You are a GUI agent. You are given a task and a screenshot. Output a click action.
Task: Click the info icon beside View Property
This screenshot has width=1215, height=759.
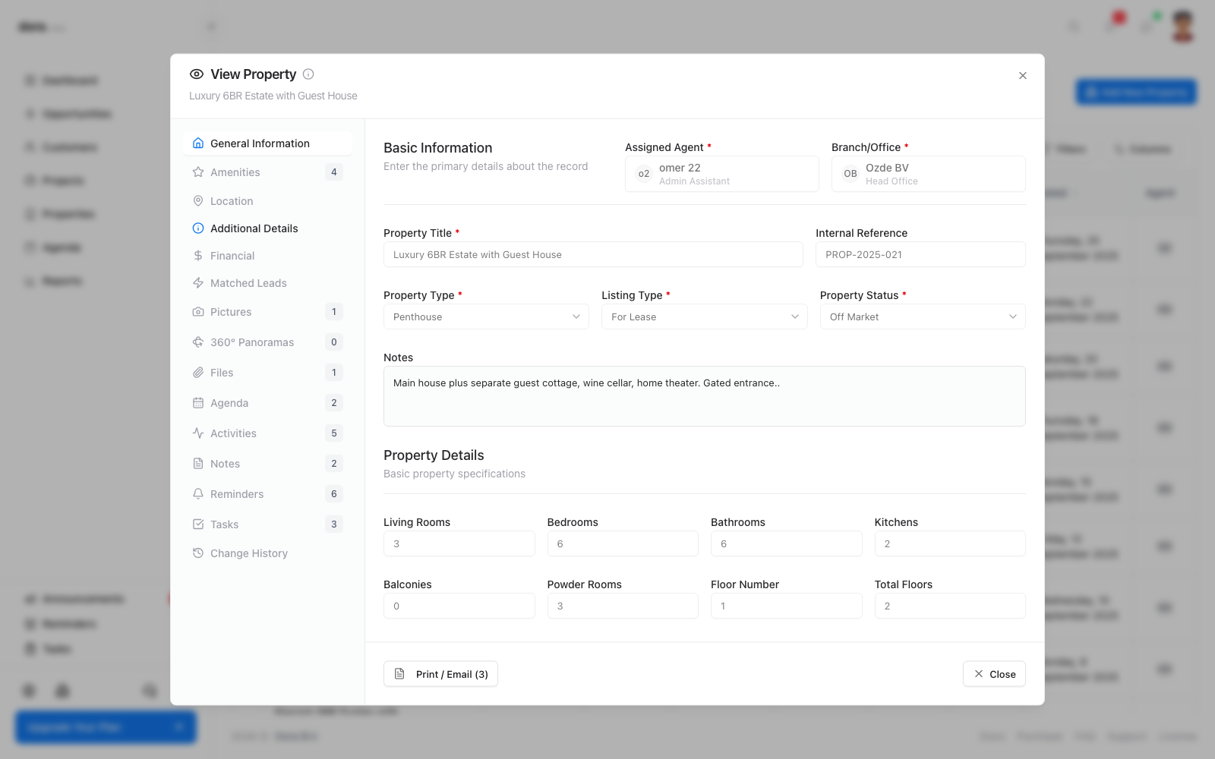[308, 74]
